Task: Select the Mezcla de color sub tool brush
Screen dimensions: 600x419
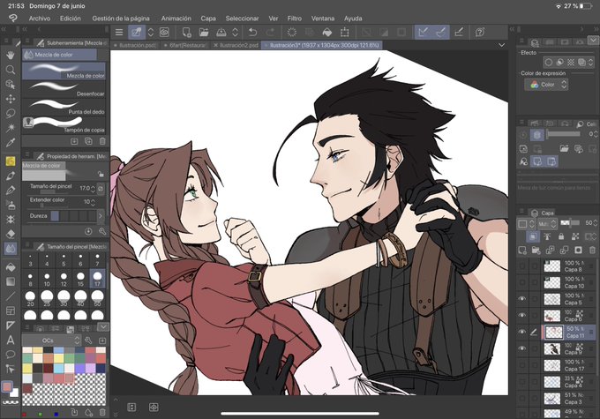Action: coord(64,71)
